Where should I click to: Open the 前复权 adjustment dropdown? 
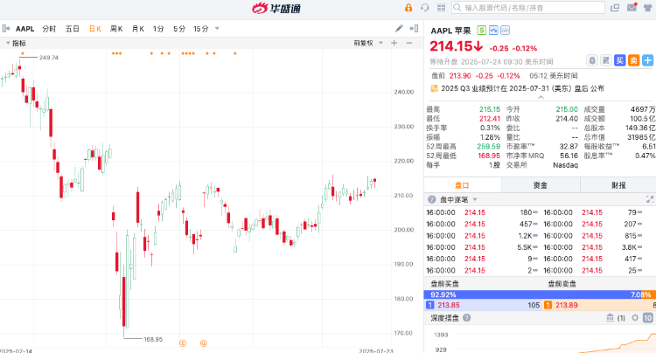point(368,43)
